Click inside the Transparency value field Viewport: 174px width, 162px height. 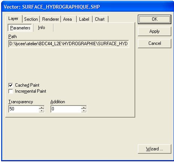tap(24, 109)
